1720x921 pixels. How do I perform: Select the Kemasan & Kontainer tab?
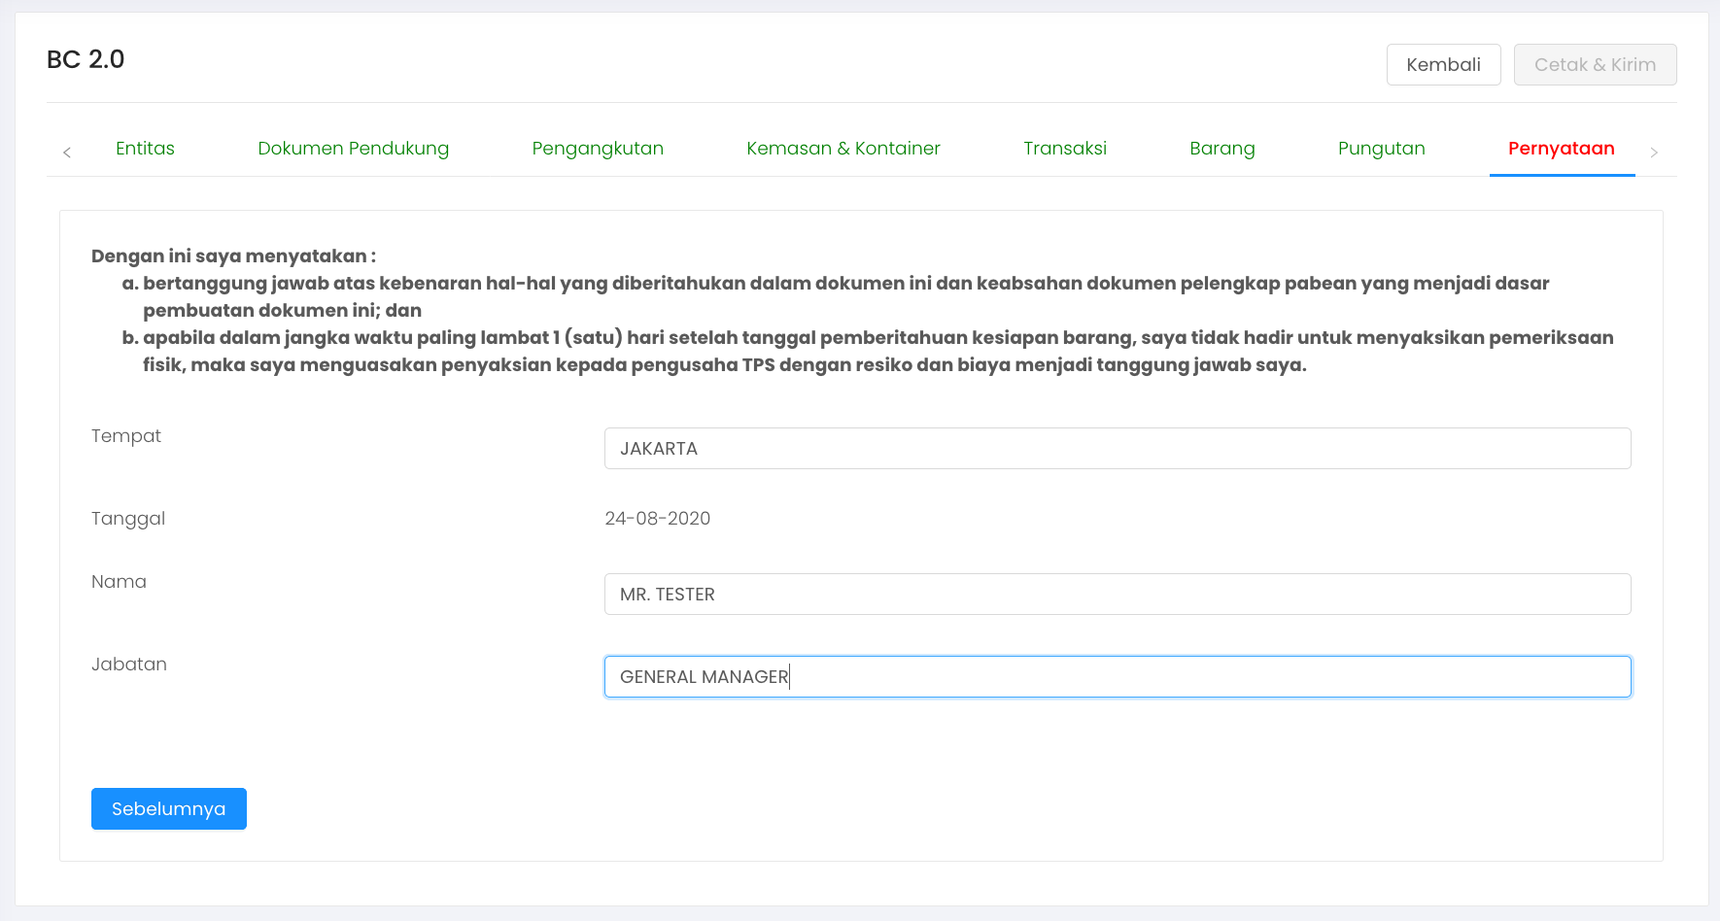click(x=843, y=149)
